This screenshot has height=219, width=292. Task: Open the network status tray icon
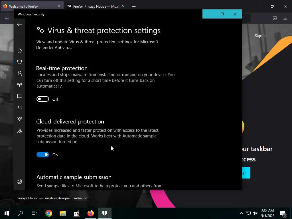[248, 213]
